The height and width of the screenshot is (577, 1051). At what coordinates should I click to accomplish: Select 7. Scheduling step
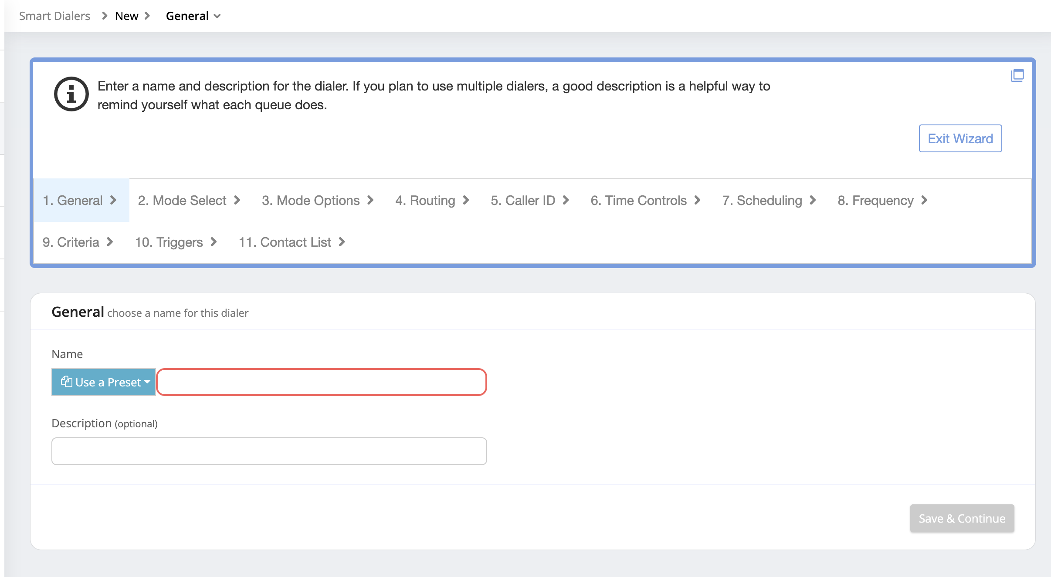(769, 200)
